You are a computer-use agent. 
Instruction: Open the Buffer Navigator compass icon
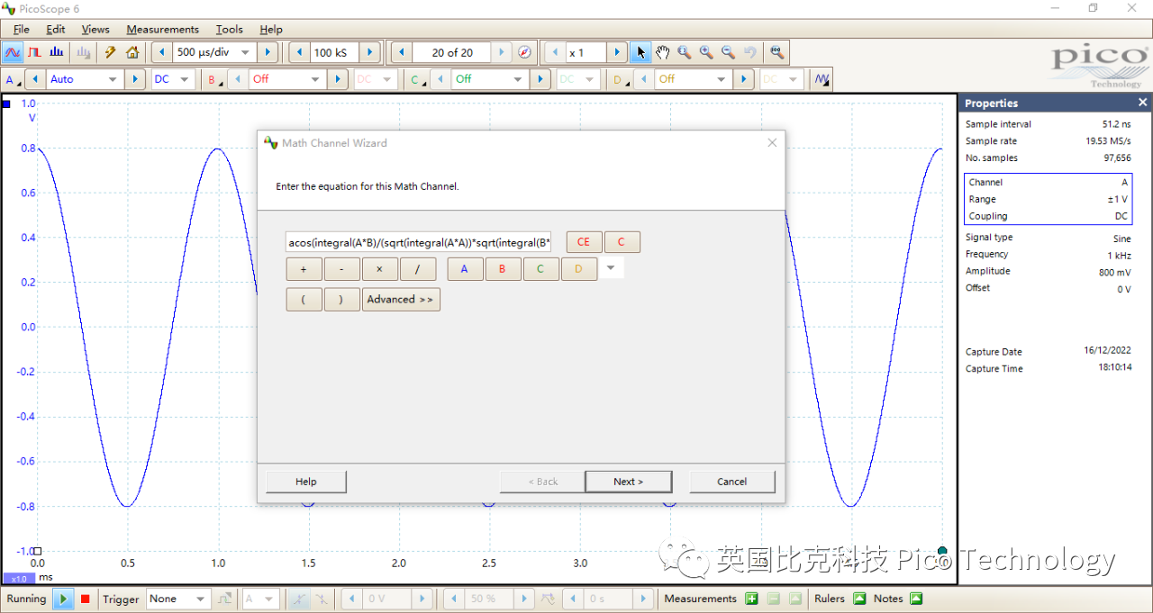pyautogui.click(x=525, y=52)
